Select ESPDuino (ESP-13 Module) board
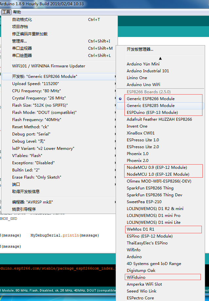The height and width of the screenshot is (301, 209). point(161,113)
